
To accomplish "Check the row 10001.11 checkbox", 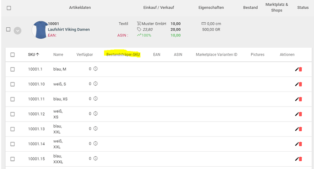I will coord(12,99).
